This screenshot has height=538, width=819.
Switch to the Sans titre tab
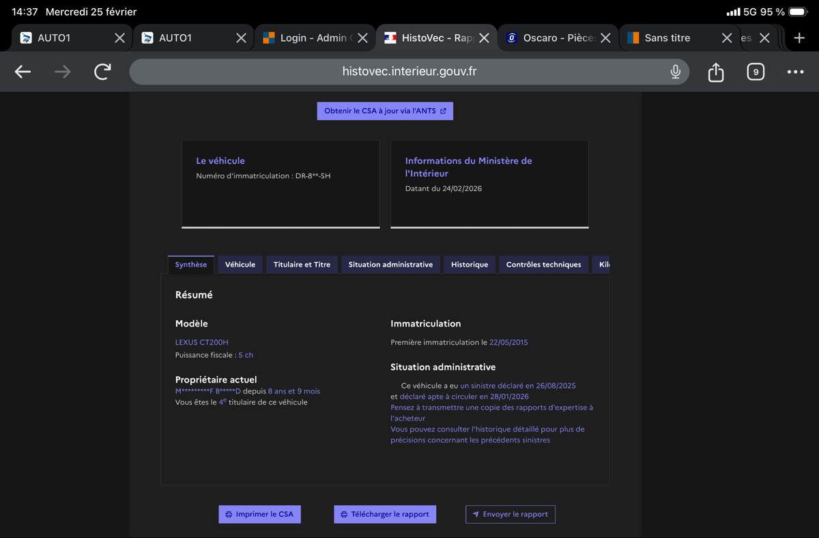point(667,38)
